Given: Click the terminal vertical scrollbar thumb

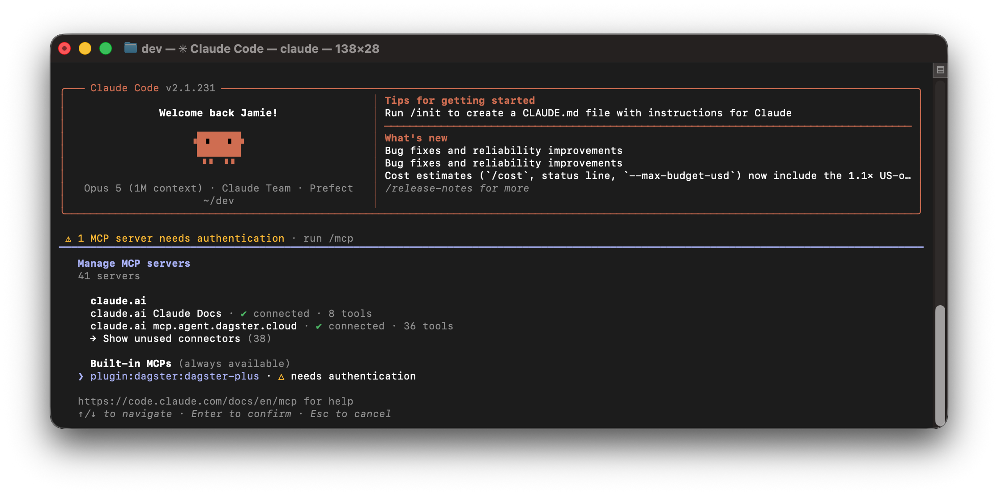Looking at the screenshot, I should coord(940,366).
